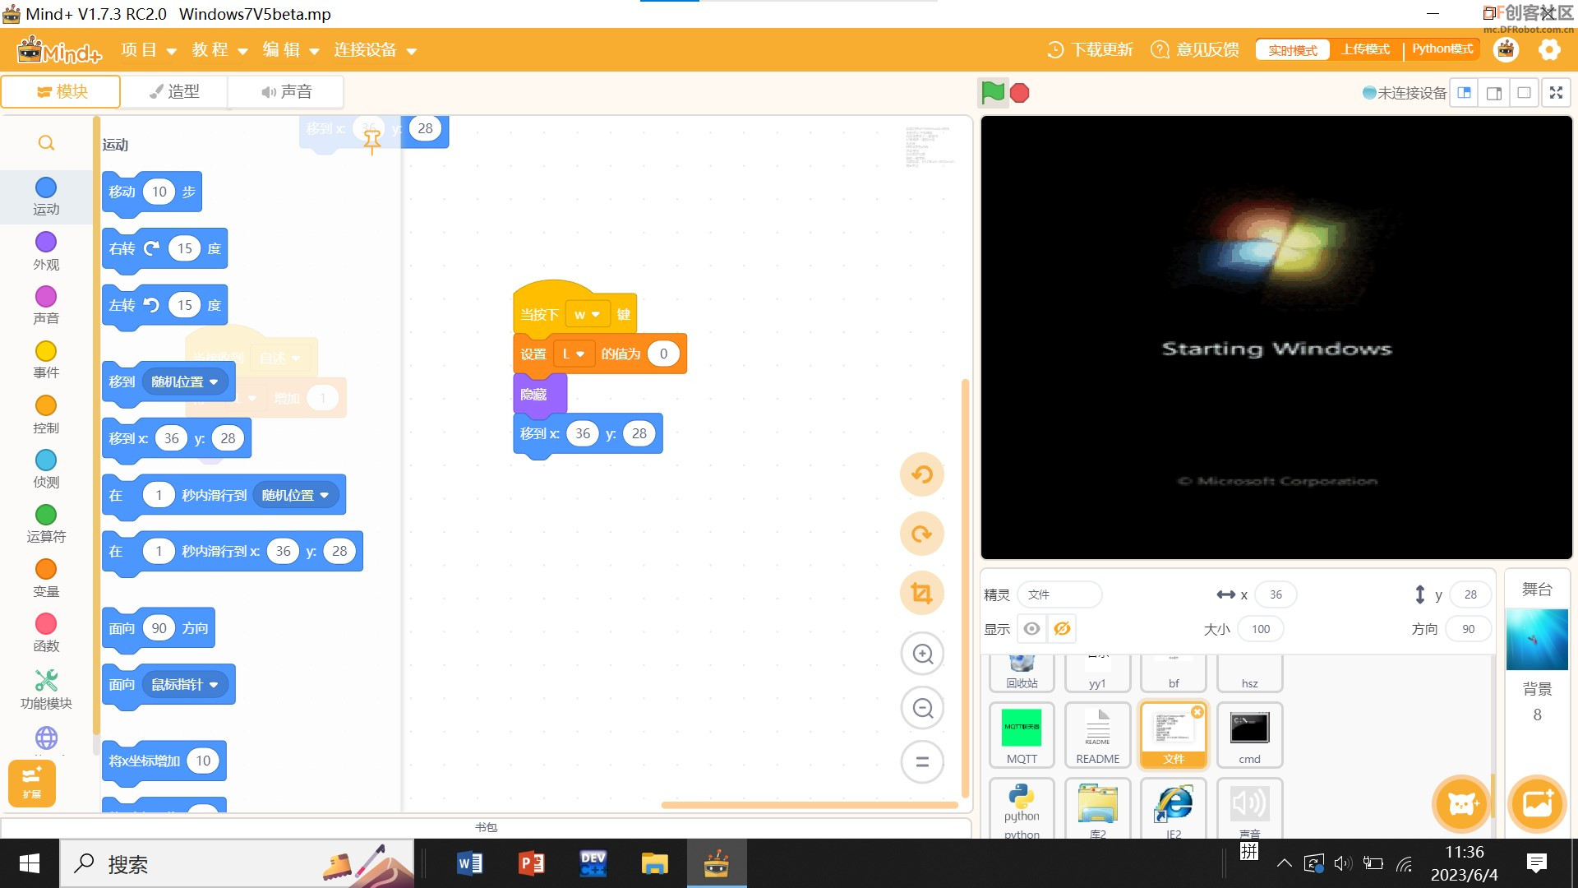Edit the sprite x value 36
Screen dimensions: 1578x888
pyautogui.click(x=1276, y=594)
